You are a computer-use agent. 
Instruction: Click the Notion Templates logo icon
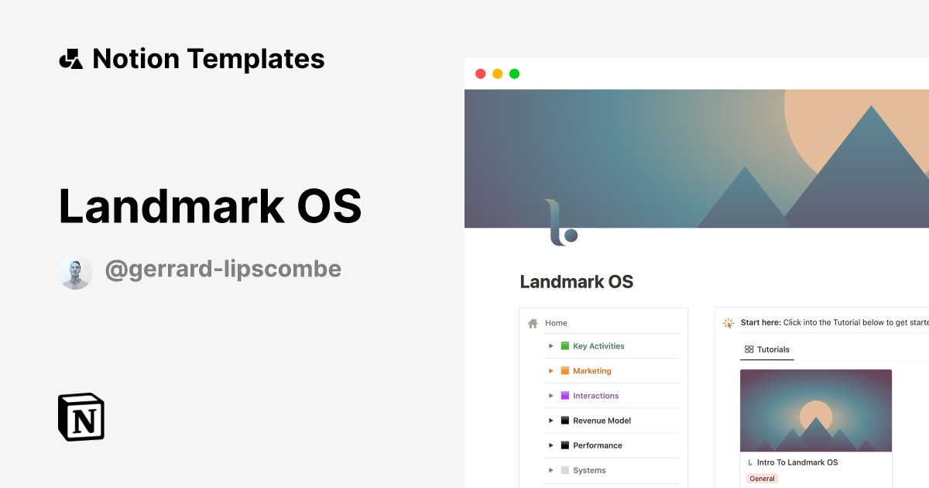70,58
